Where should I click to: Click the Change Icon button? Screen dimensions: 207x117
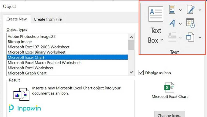[x=170, y=114]
